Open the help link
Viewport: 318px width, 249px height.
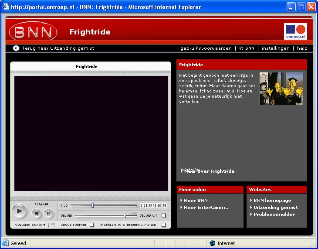[302, 48]
